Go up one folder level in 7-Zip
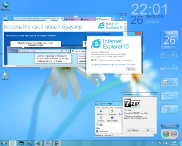The height and width of the screenshot is (146, 182). [97, 124]
